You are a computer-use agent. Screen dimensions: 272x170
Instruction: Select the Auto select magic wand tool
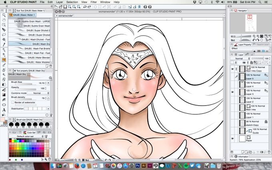4,40
